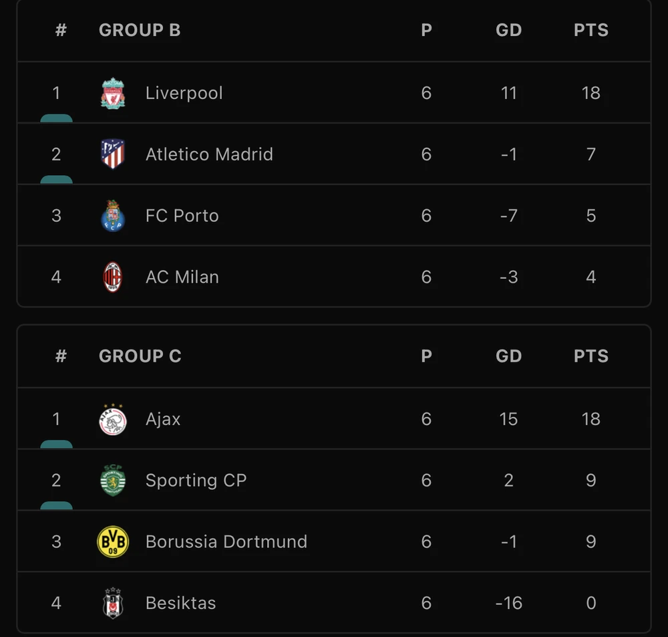Click the Group B table header
This screenshot has height=637, width=668.
coord(140,30)
